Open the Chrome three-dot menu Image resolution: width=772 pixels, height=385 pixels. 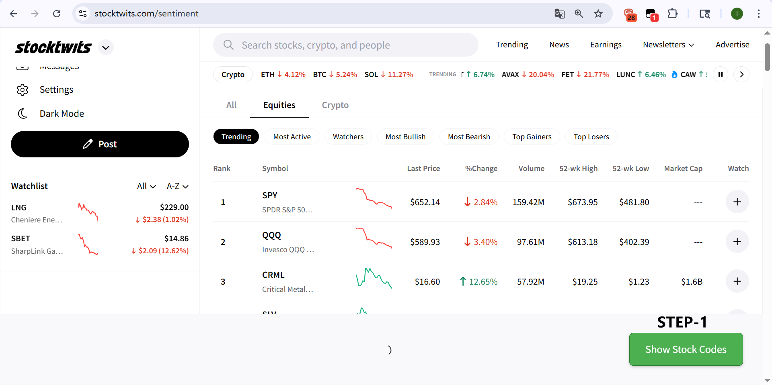click(758, 14)
